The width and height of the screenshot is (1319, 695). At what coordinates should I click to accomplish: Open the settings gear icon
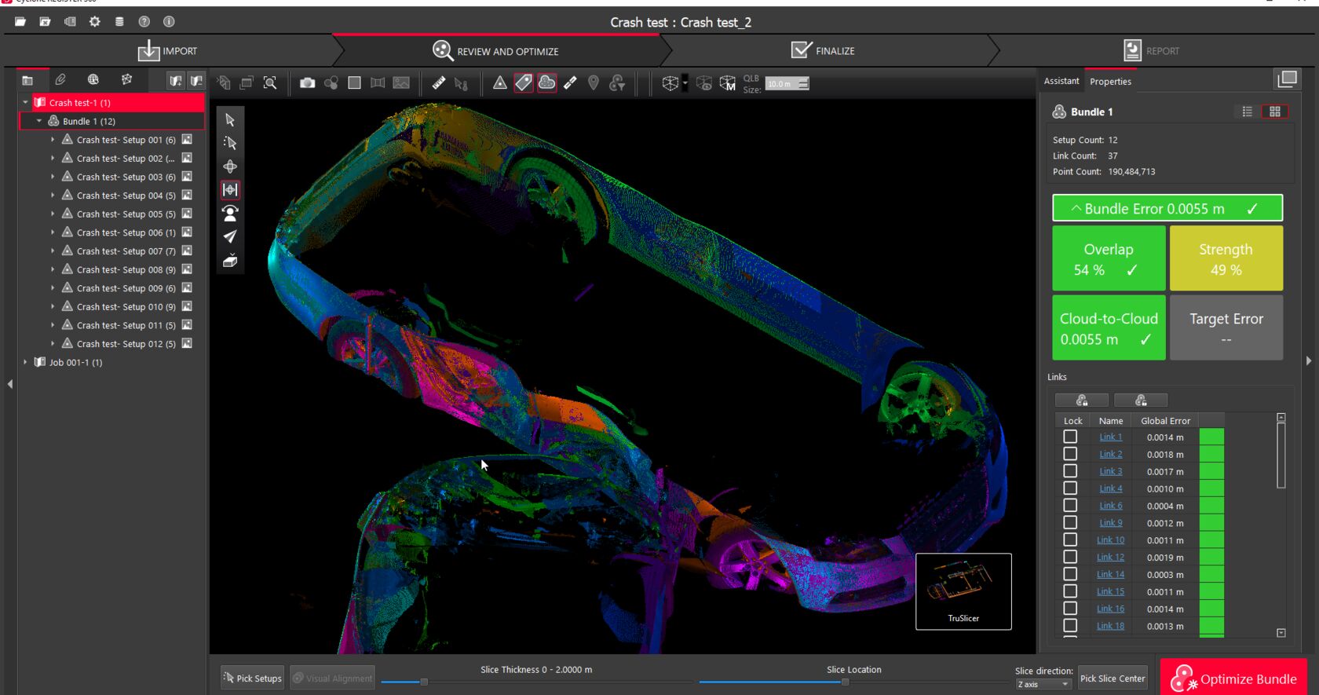(95, 22)
